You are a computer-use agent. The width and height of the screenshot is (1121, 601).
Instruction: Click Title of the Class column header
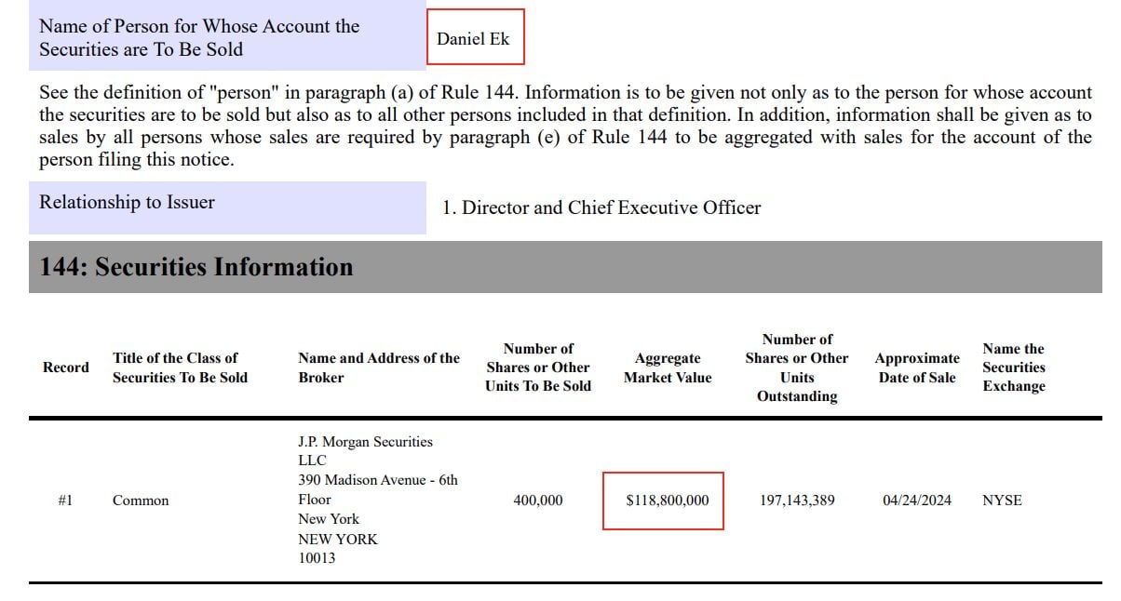click(x=180, y=367)
